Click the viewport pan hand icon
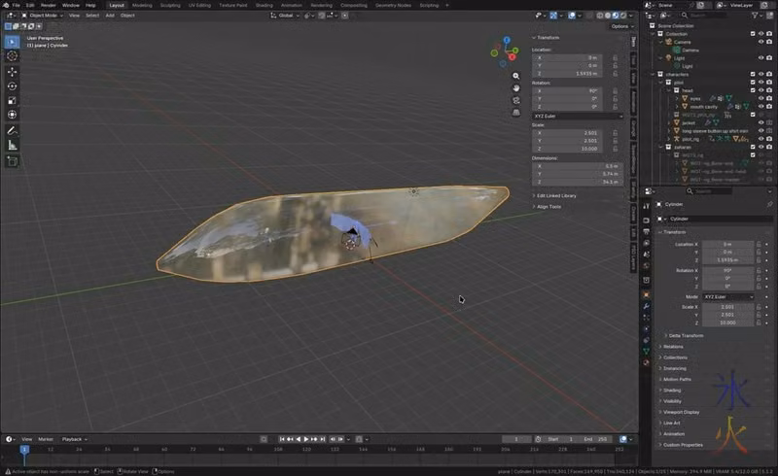The height and width of the screenshot is (476, 778). pyautogui.click(x=516, y=88)
